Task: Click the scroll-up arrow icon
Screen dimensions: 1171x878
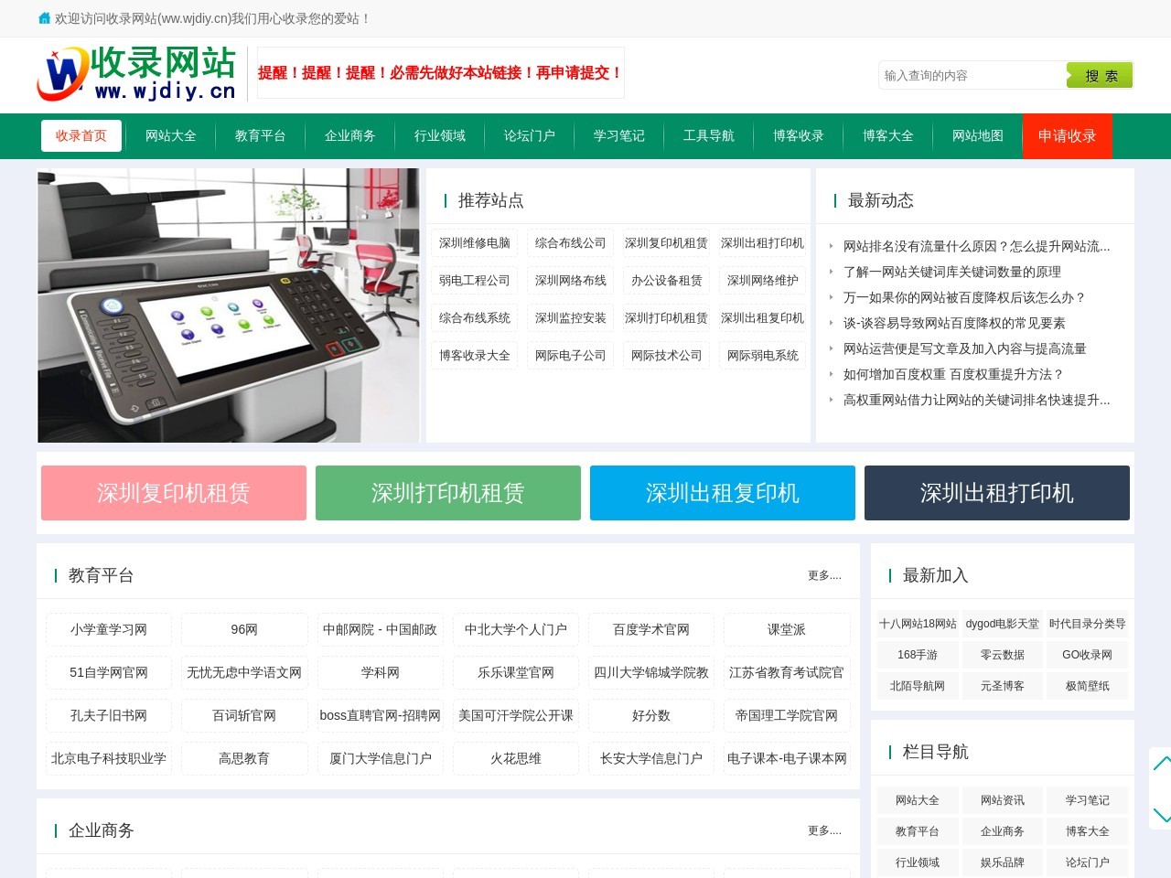Action: (1161, 764)
